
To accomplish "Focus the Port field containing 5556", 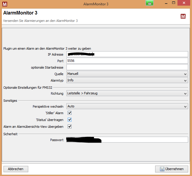I will 127,61.
